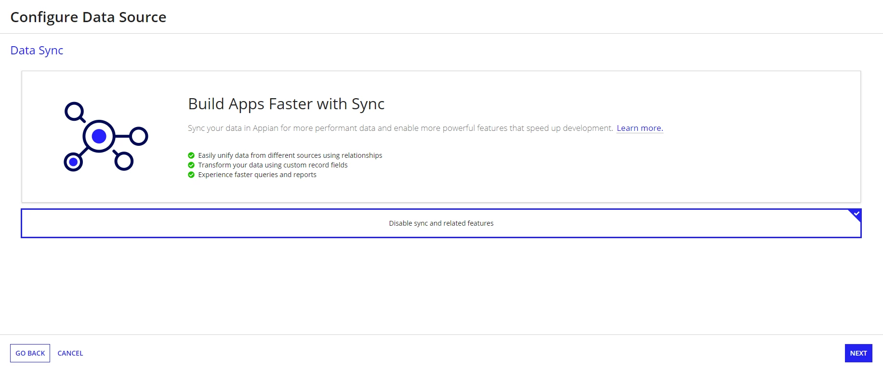The width and height of the screenshot is (883, 371).
Task: Proceed with the Next button
Action: 858,353
